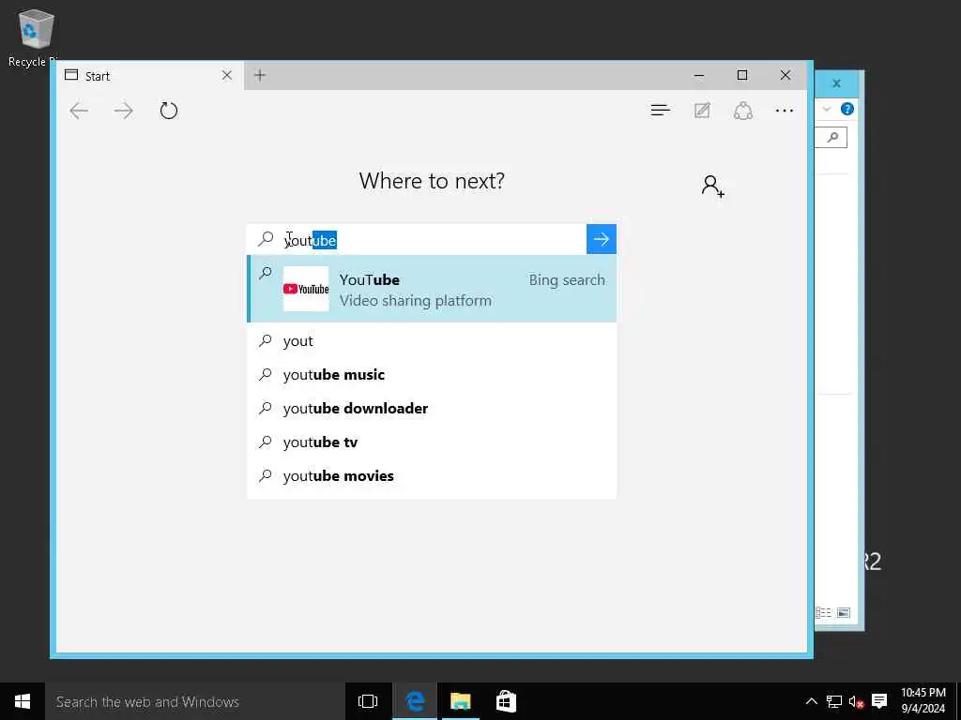Click the 'Search the web and Windows' box

(x=195, y=701)
